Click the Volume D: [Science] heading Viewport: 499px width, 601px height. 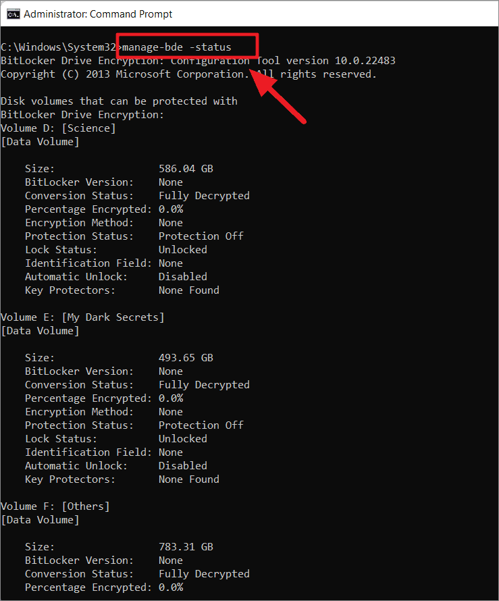coord(58,128)
